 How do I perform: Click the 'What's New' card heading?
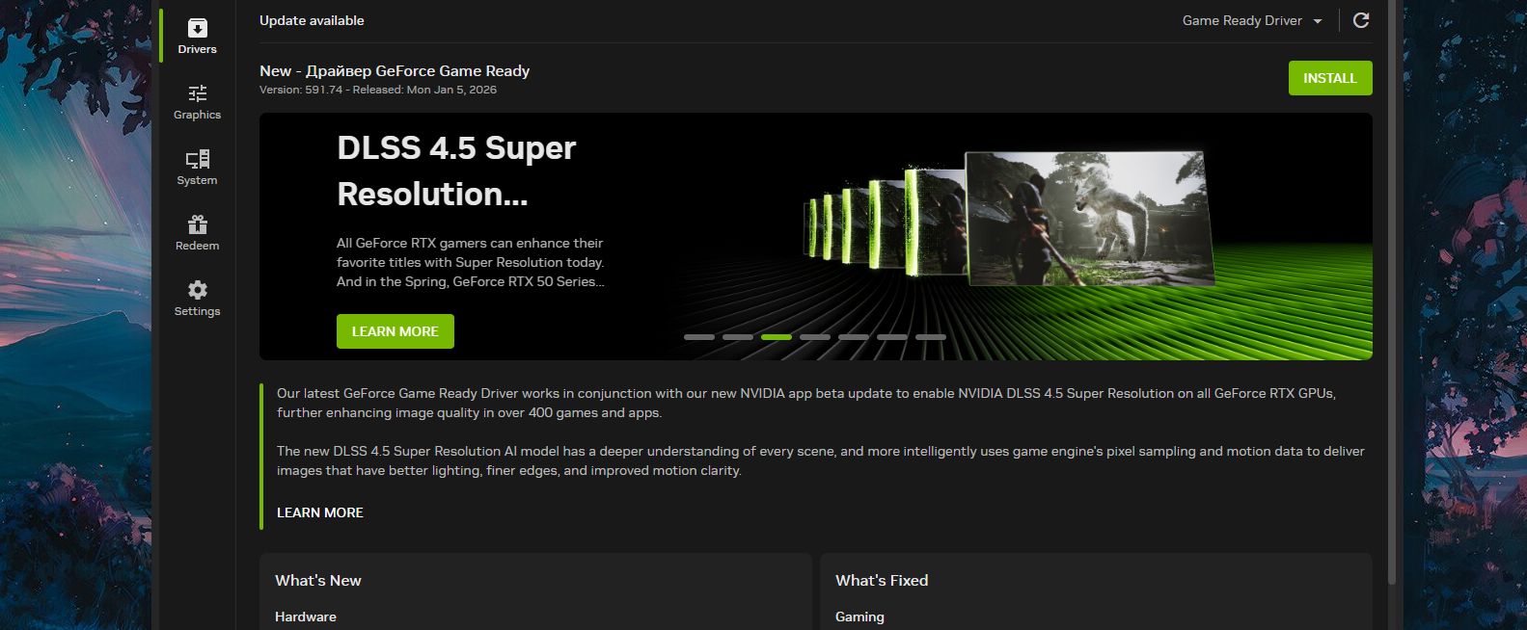click(318, 580)
